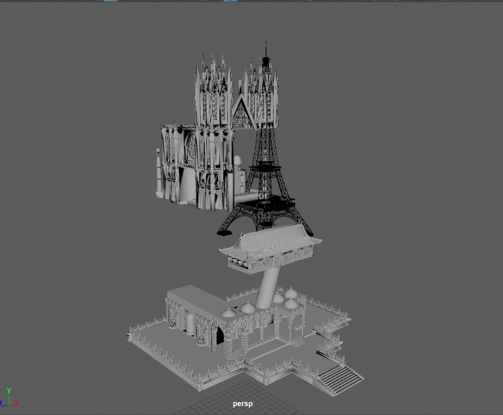Click the persp camera label
The image size is (503, 415).
pyautogui.click(x=243, y=404)
